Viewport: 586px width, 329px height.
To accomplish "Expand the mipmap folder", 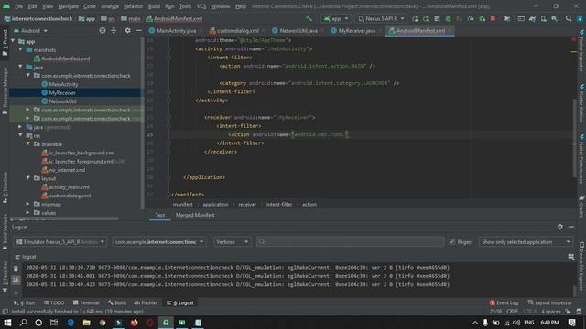I will point(28,204).
